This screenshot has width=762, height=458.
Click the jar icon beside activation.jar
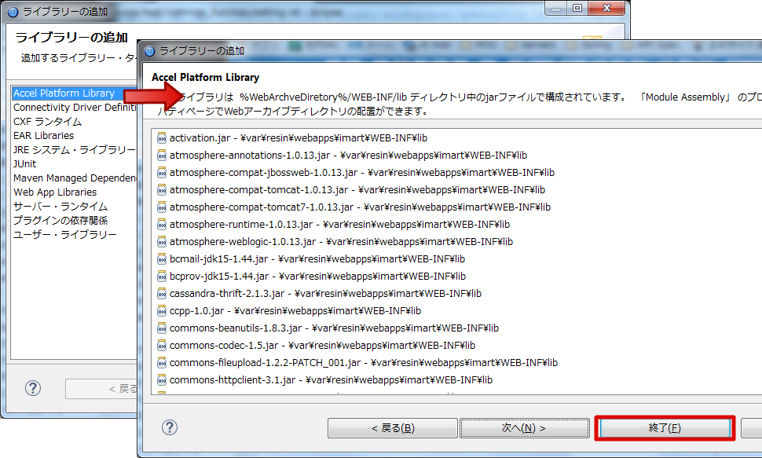coord(162,138)
